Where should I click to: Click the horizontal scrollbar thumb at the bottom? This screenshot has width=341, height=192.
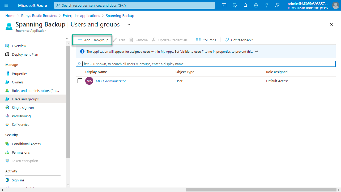[x=261, y=190]
